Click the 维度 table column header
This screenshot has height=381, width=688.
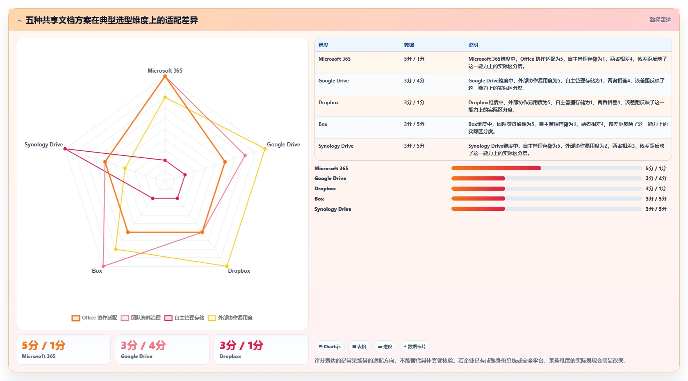(323, 45)
